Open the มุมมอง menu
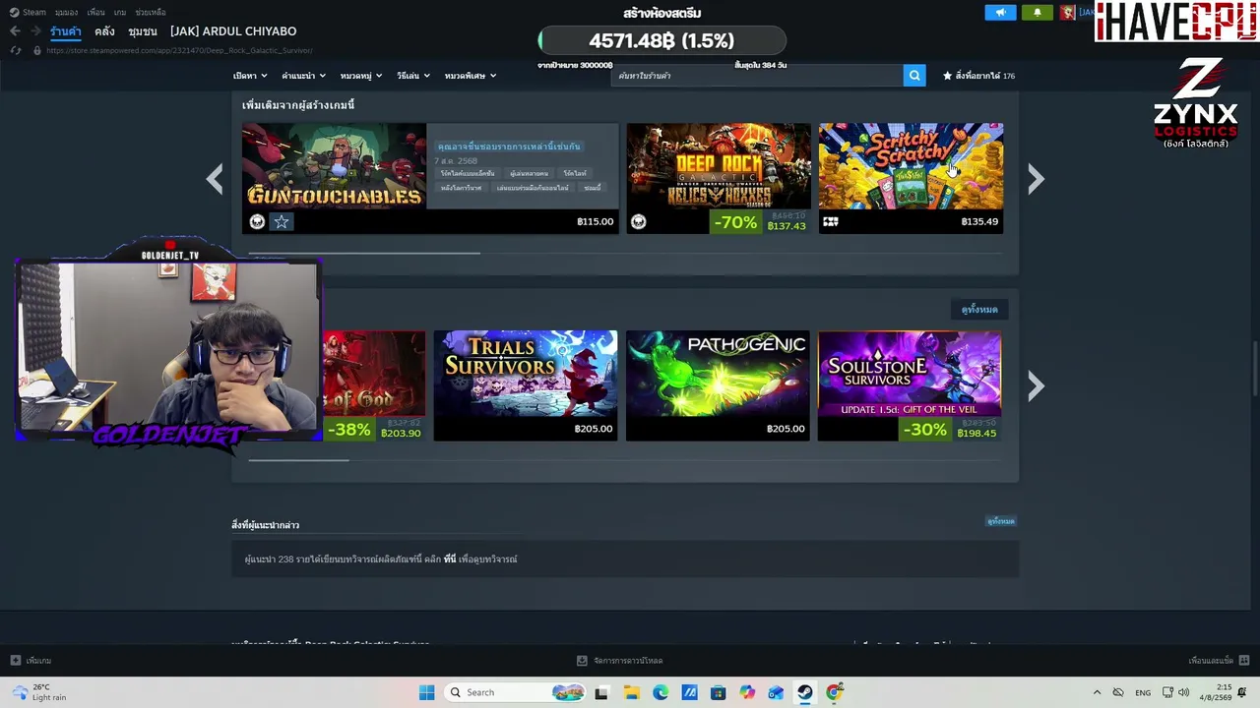 66,13
